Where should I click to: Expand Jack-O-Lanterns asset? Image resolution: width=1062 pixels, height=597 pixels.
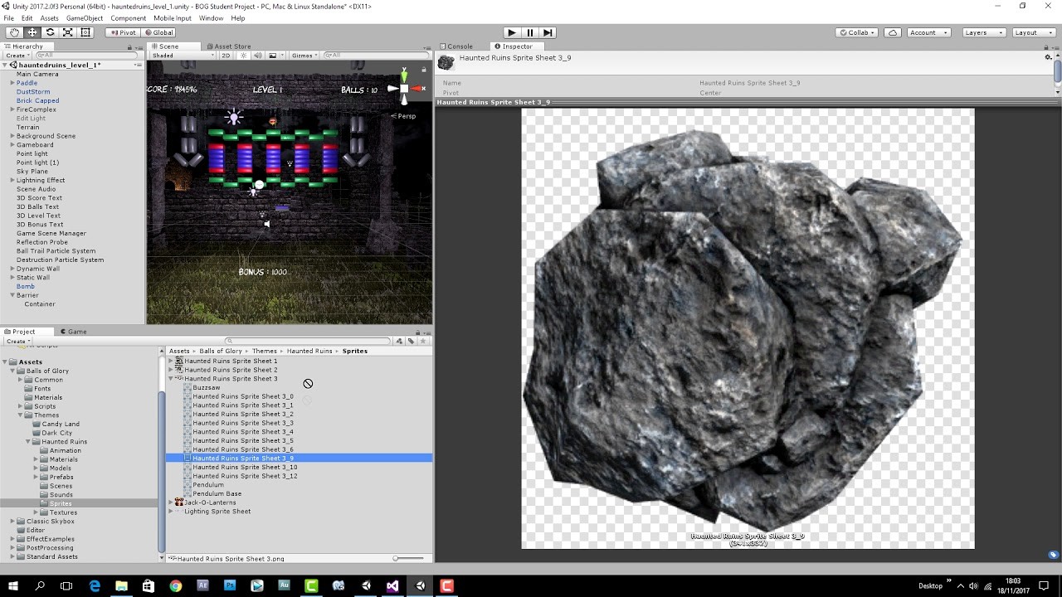(x=171, y=502)
